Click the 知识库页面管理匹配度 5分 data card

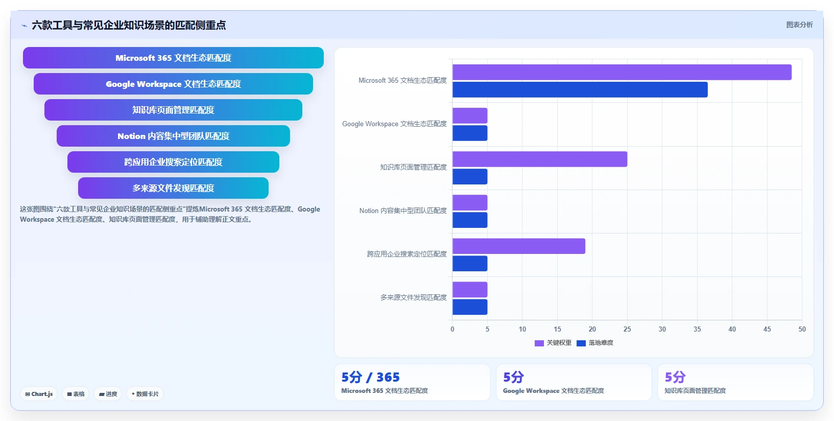(x=735, y=382)
